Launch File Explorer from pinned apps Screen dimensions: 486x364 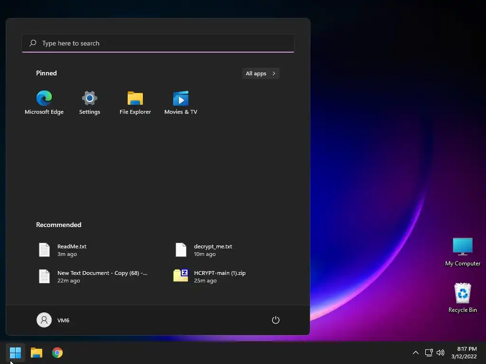[x=135, y=103]
